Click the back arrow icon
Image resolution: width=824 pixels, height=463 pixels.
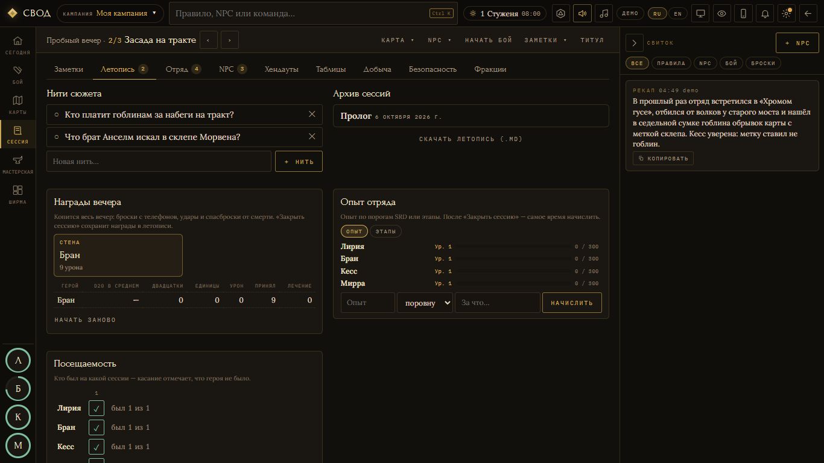pos(808,13)
